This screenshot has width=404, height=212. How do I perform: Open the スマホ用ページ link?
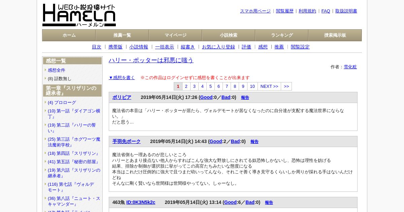coord(255,11)
